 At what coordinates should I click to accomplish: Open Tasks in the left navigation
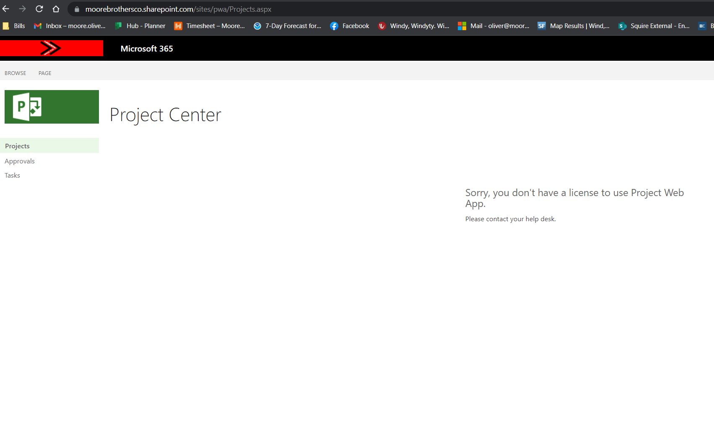(x=12, y=176)
